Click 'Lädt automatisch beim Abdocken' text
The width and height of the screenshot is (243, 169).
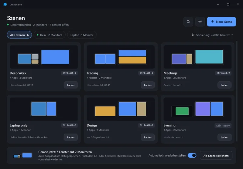pyautogui.click(x=29, y=137)
